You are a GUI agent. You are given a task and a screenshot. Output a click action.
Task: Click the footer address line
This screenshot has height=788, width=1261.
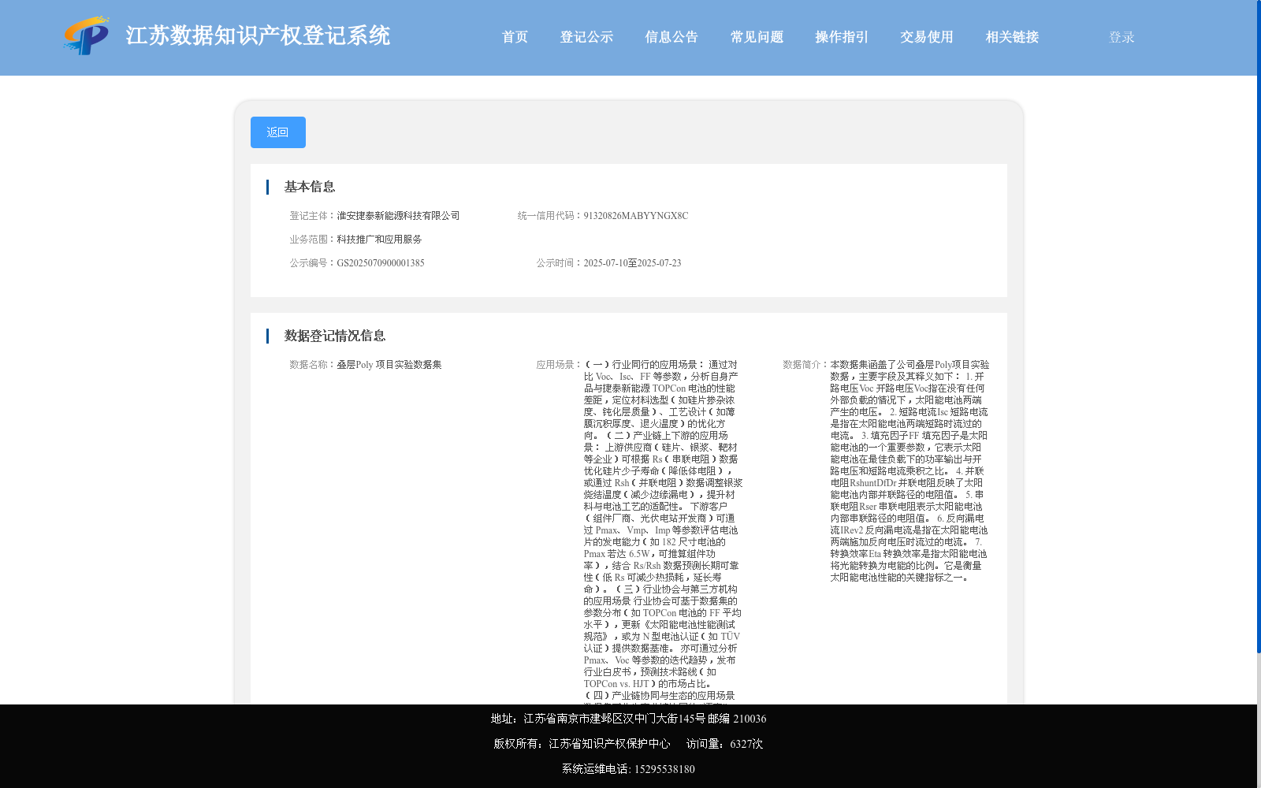pyautogui.click(x=628, y=719)
